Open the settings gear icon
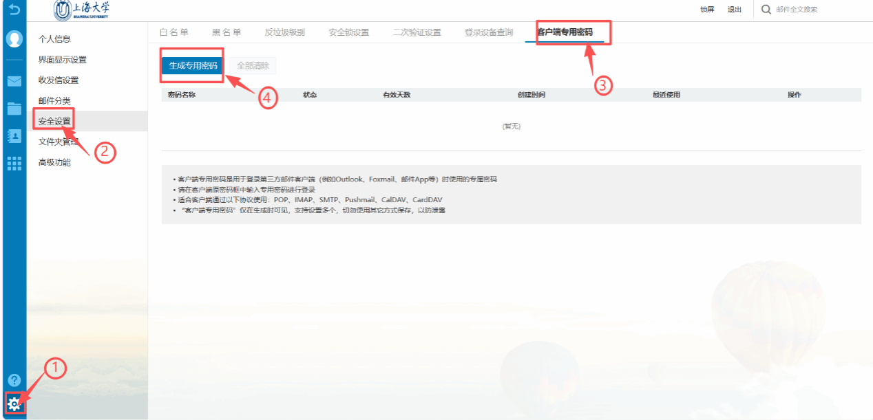 [14, 404]
